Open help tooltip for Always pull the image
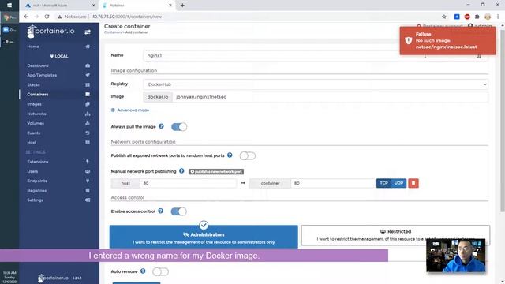505x284 pixels. [x=161, y=126]
